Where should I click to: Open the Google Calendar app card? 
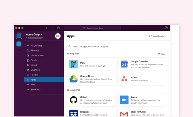142,64
